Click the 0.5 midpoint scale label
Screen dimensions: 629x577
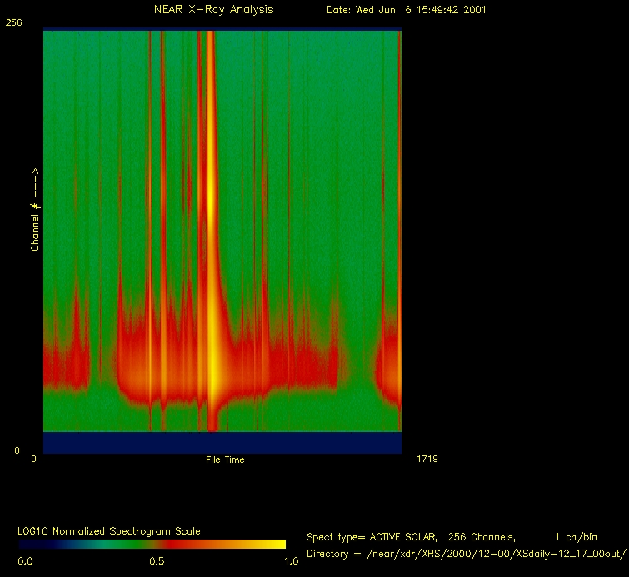tap(156, 561)
